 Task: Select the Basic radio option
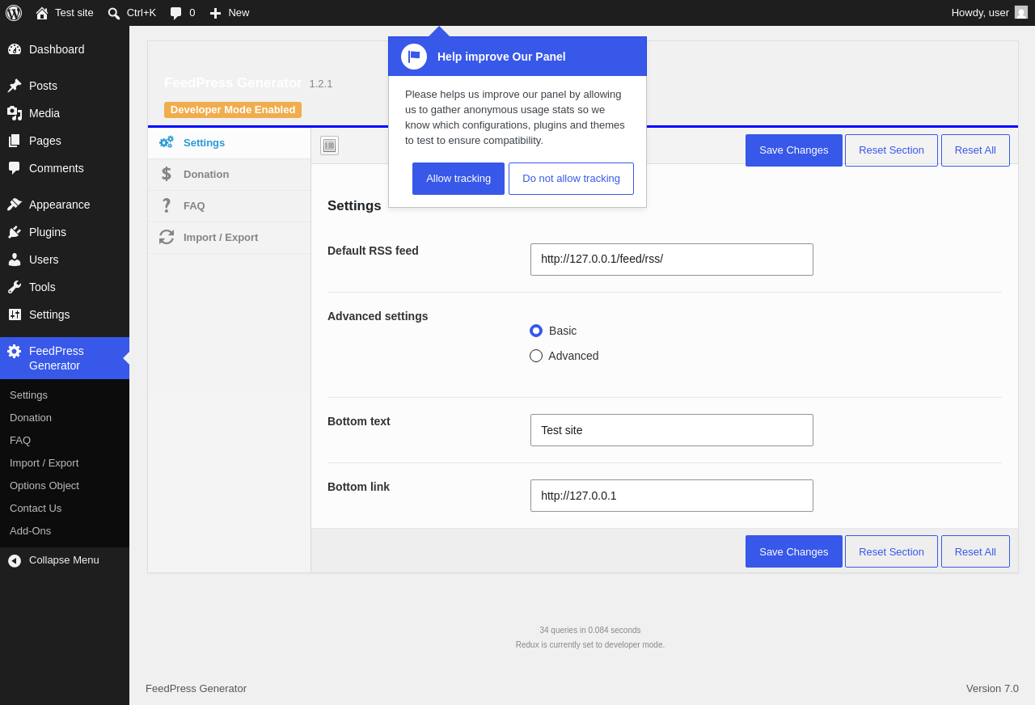[x=536, y=331]
